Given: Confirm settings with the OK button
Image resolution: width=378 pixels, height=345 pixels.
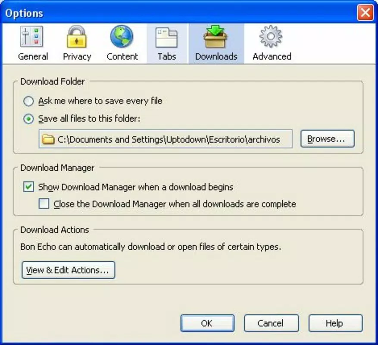Looking at the screenshot, I should click(207, 323).
